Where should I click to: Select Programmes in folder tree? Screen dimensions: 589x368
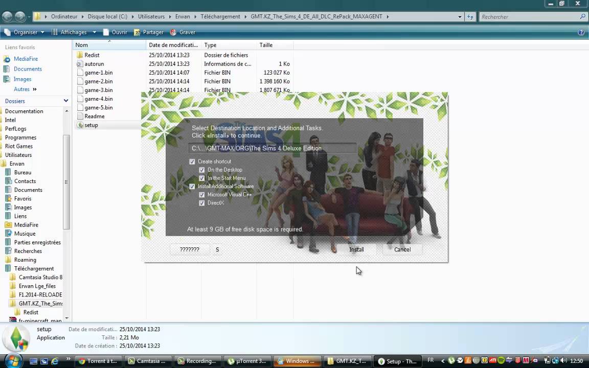[x=20, y=137]
